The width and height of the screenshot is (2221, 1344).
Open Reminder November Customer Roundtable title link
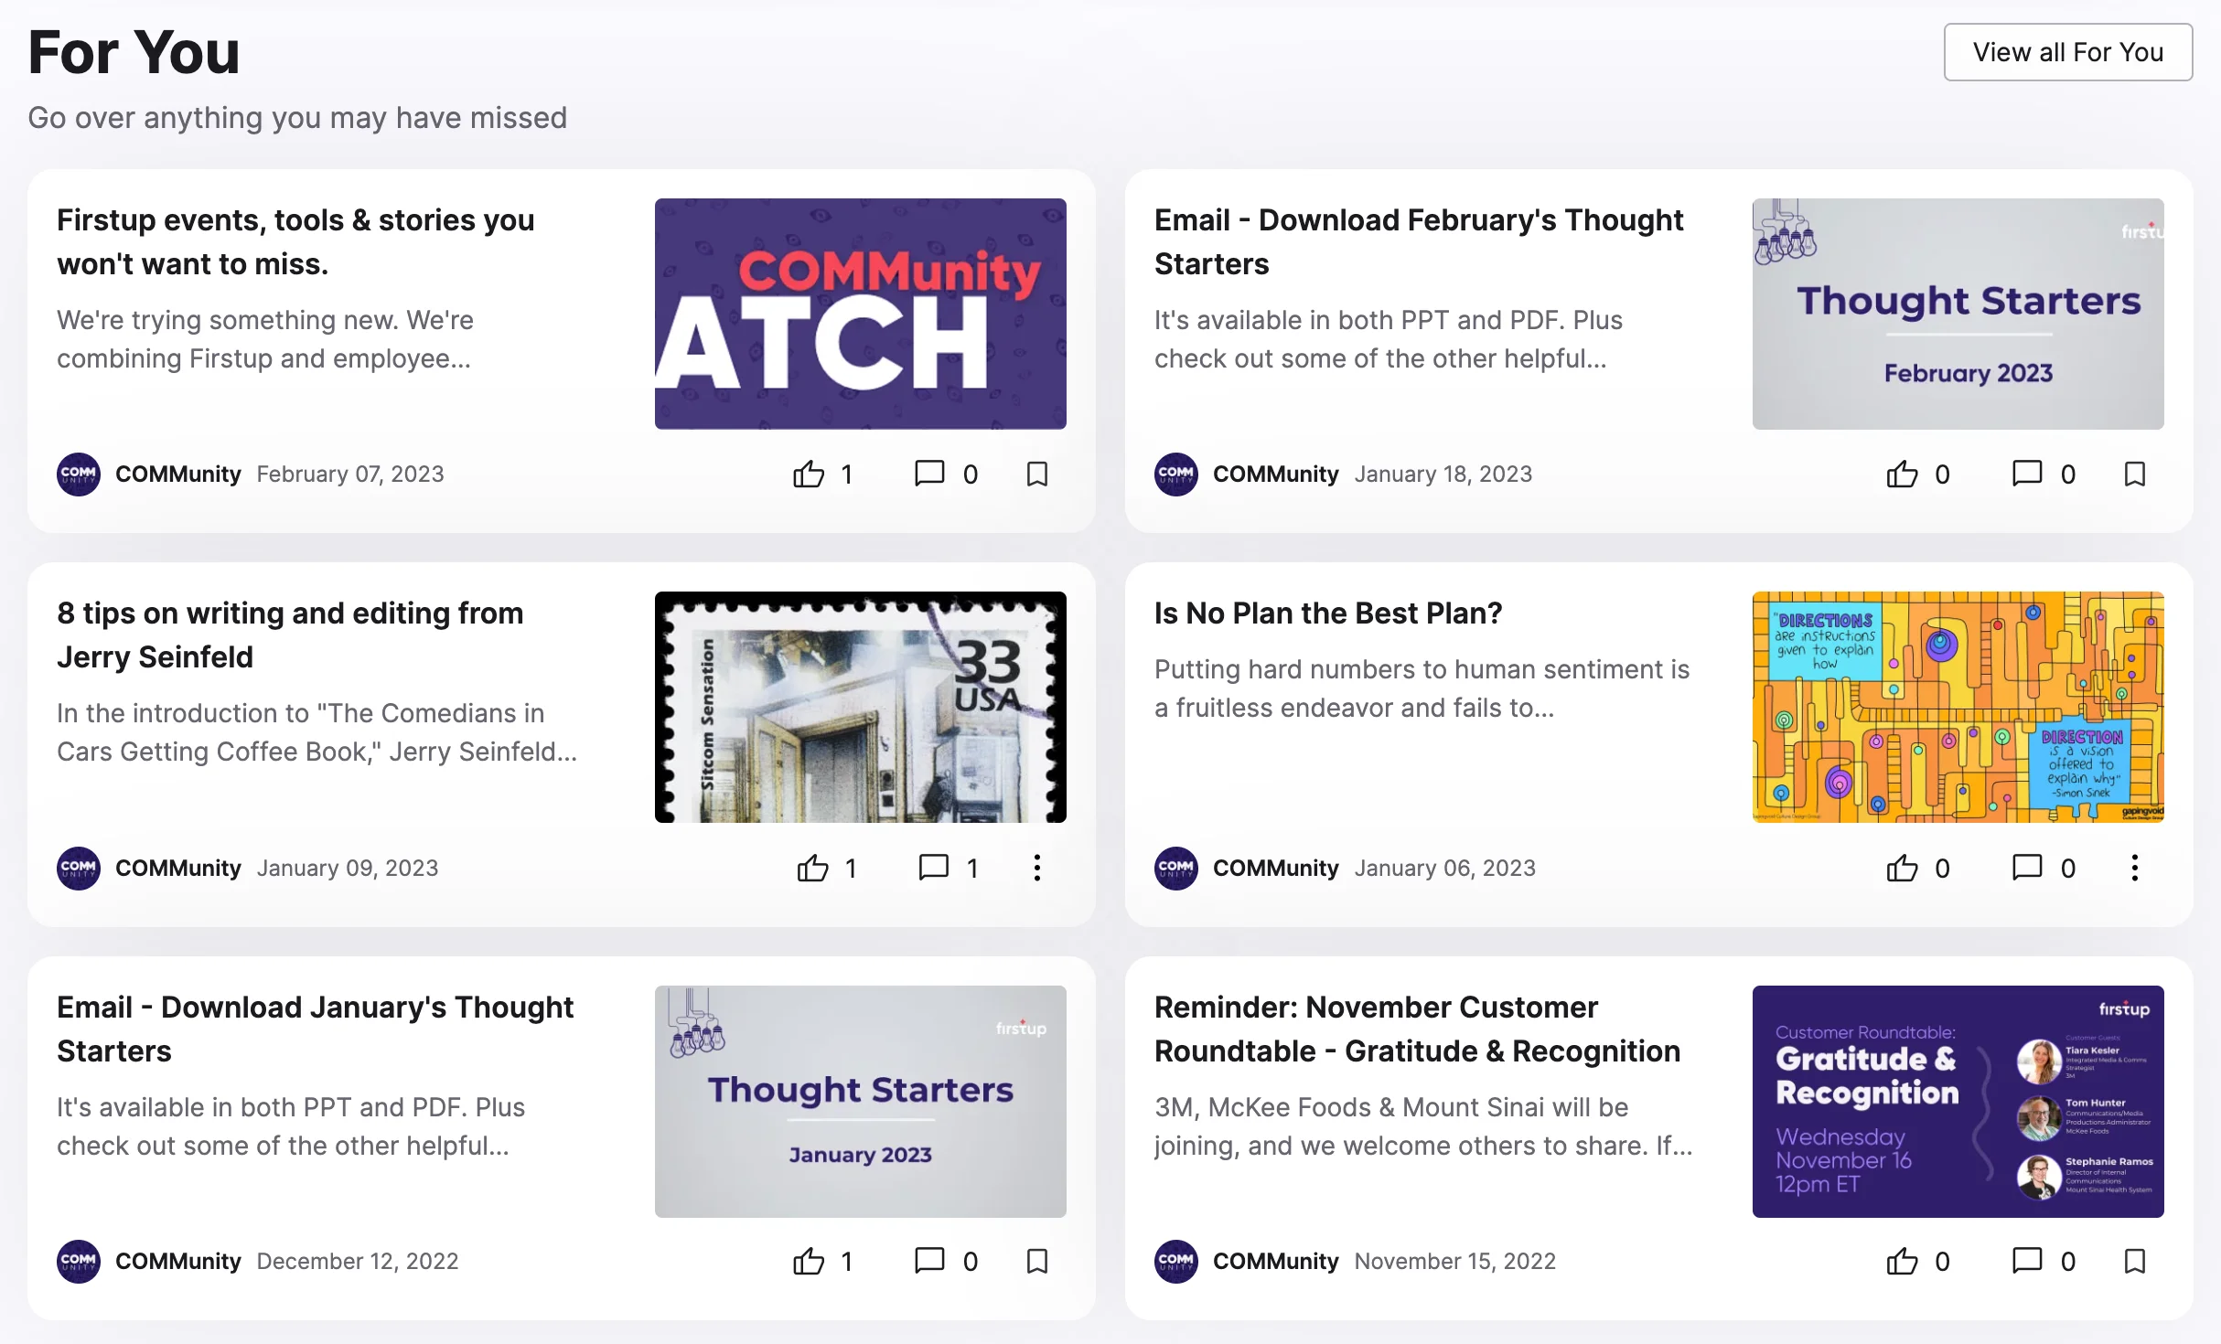[1417, 1029]
